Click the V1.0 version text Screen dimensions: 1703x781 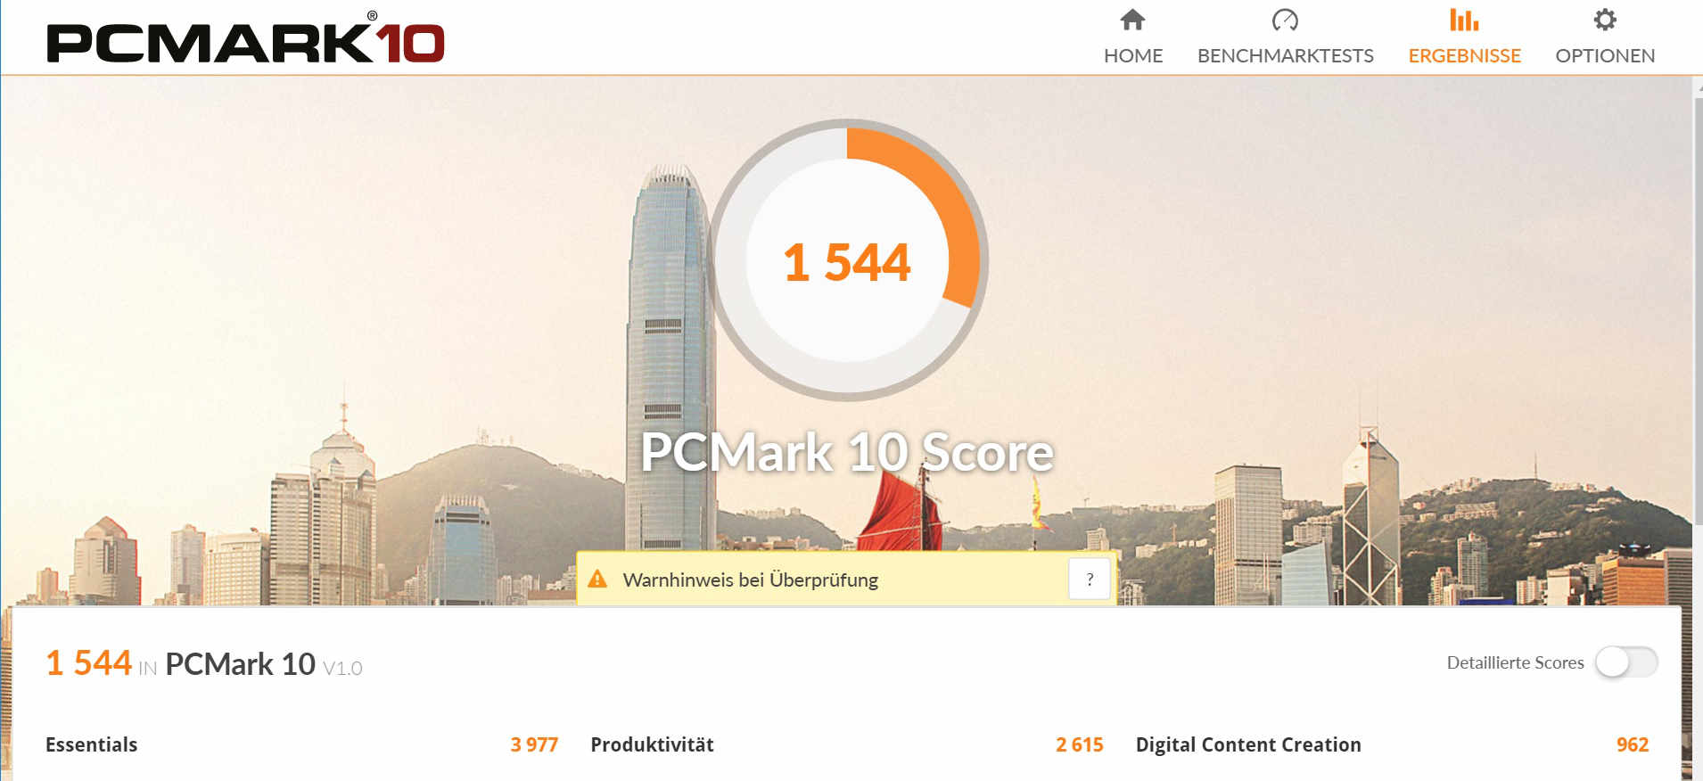342,668
